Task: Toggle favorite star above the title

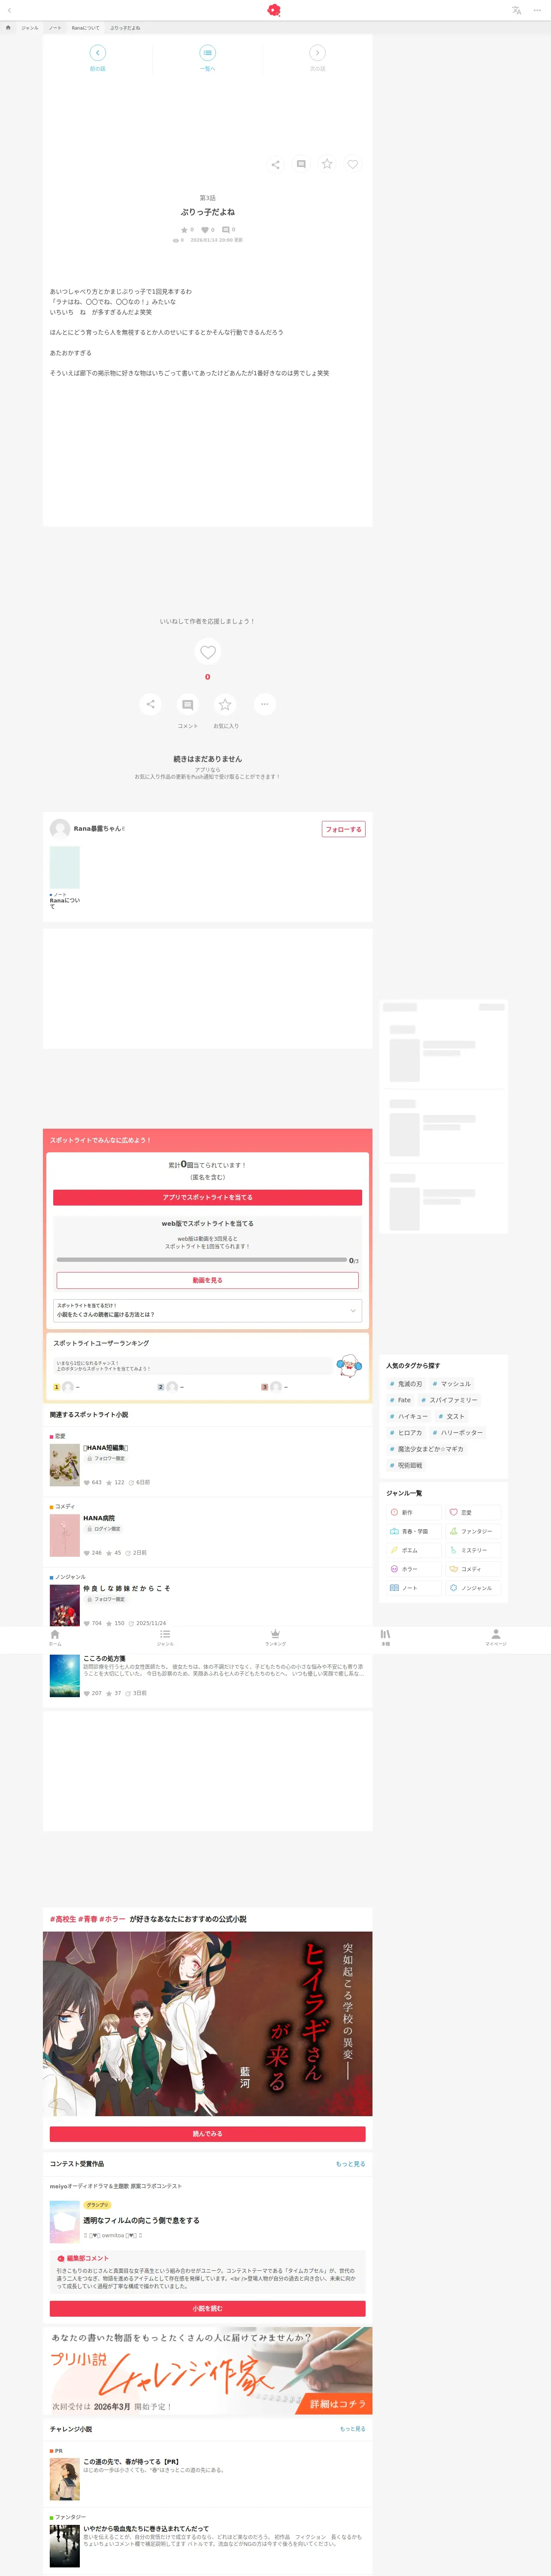Action: coord(327,164)
